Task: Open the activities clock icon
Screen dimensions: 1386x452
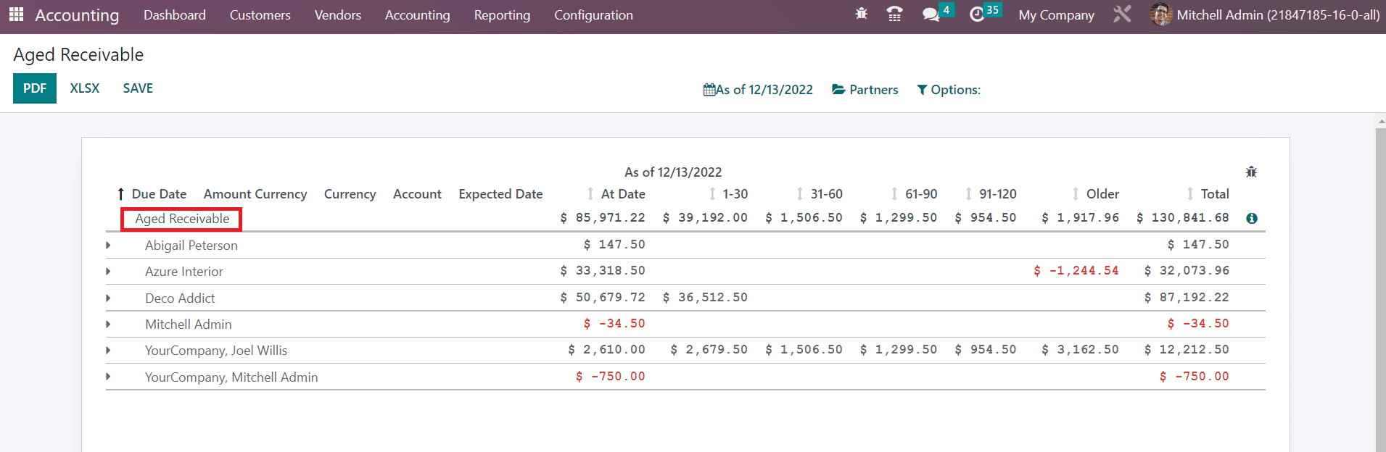Action: pos(977,14)
